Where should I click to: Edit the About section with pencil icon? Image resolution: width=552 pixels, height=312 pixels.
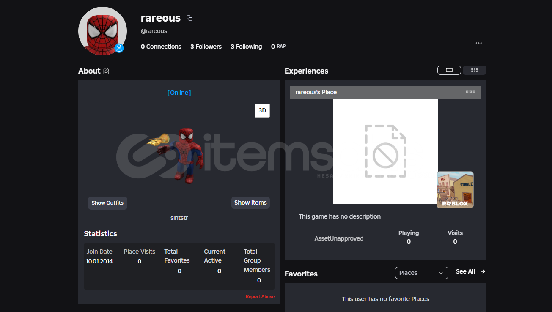coord(106,71)
